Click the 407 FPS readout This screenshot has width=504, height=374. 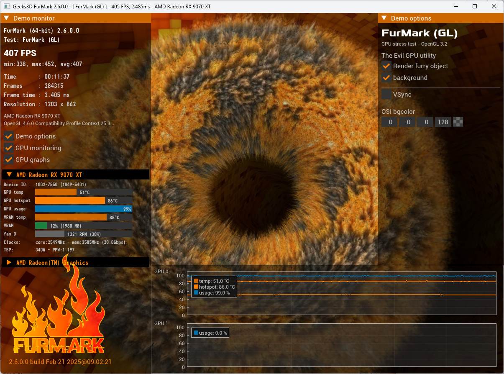(20, 53)
